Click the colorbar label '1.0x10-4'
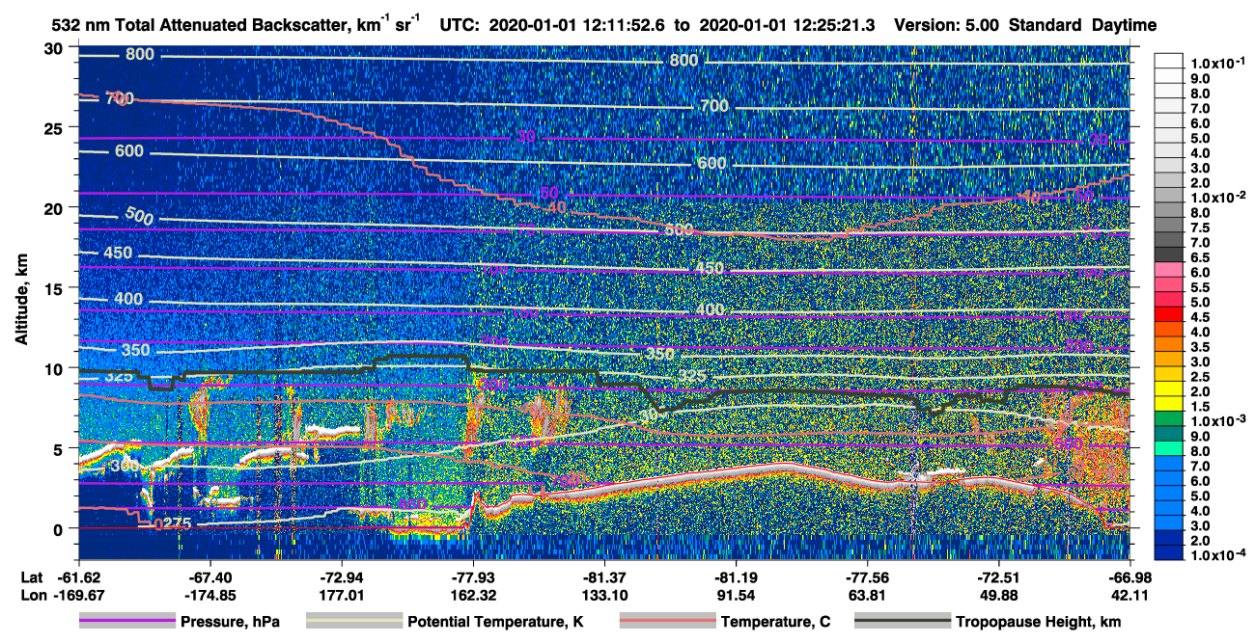The image size is (1255, 643). (1220, 555)
